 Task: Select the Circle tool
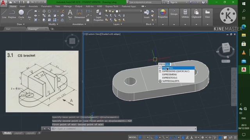pyautogui.click(x=21, y=14)
